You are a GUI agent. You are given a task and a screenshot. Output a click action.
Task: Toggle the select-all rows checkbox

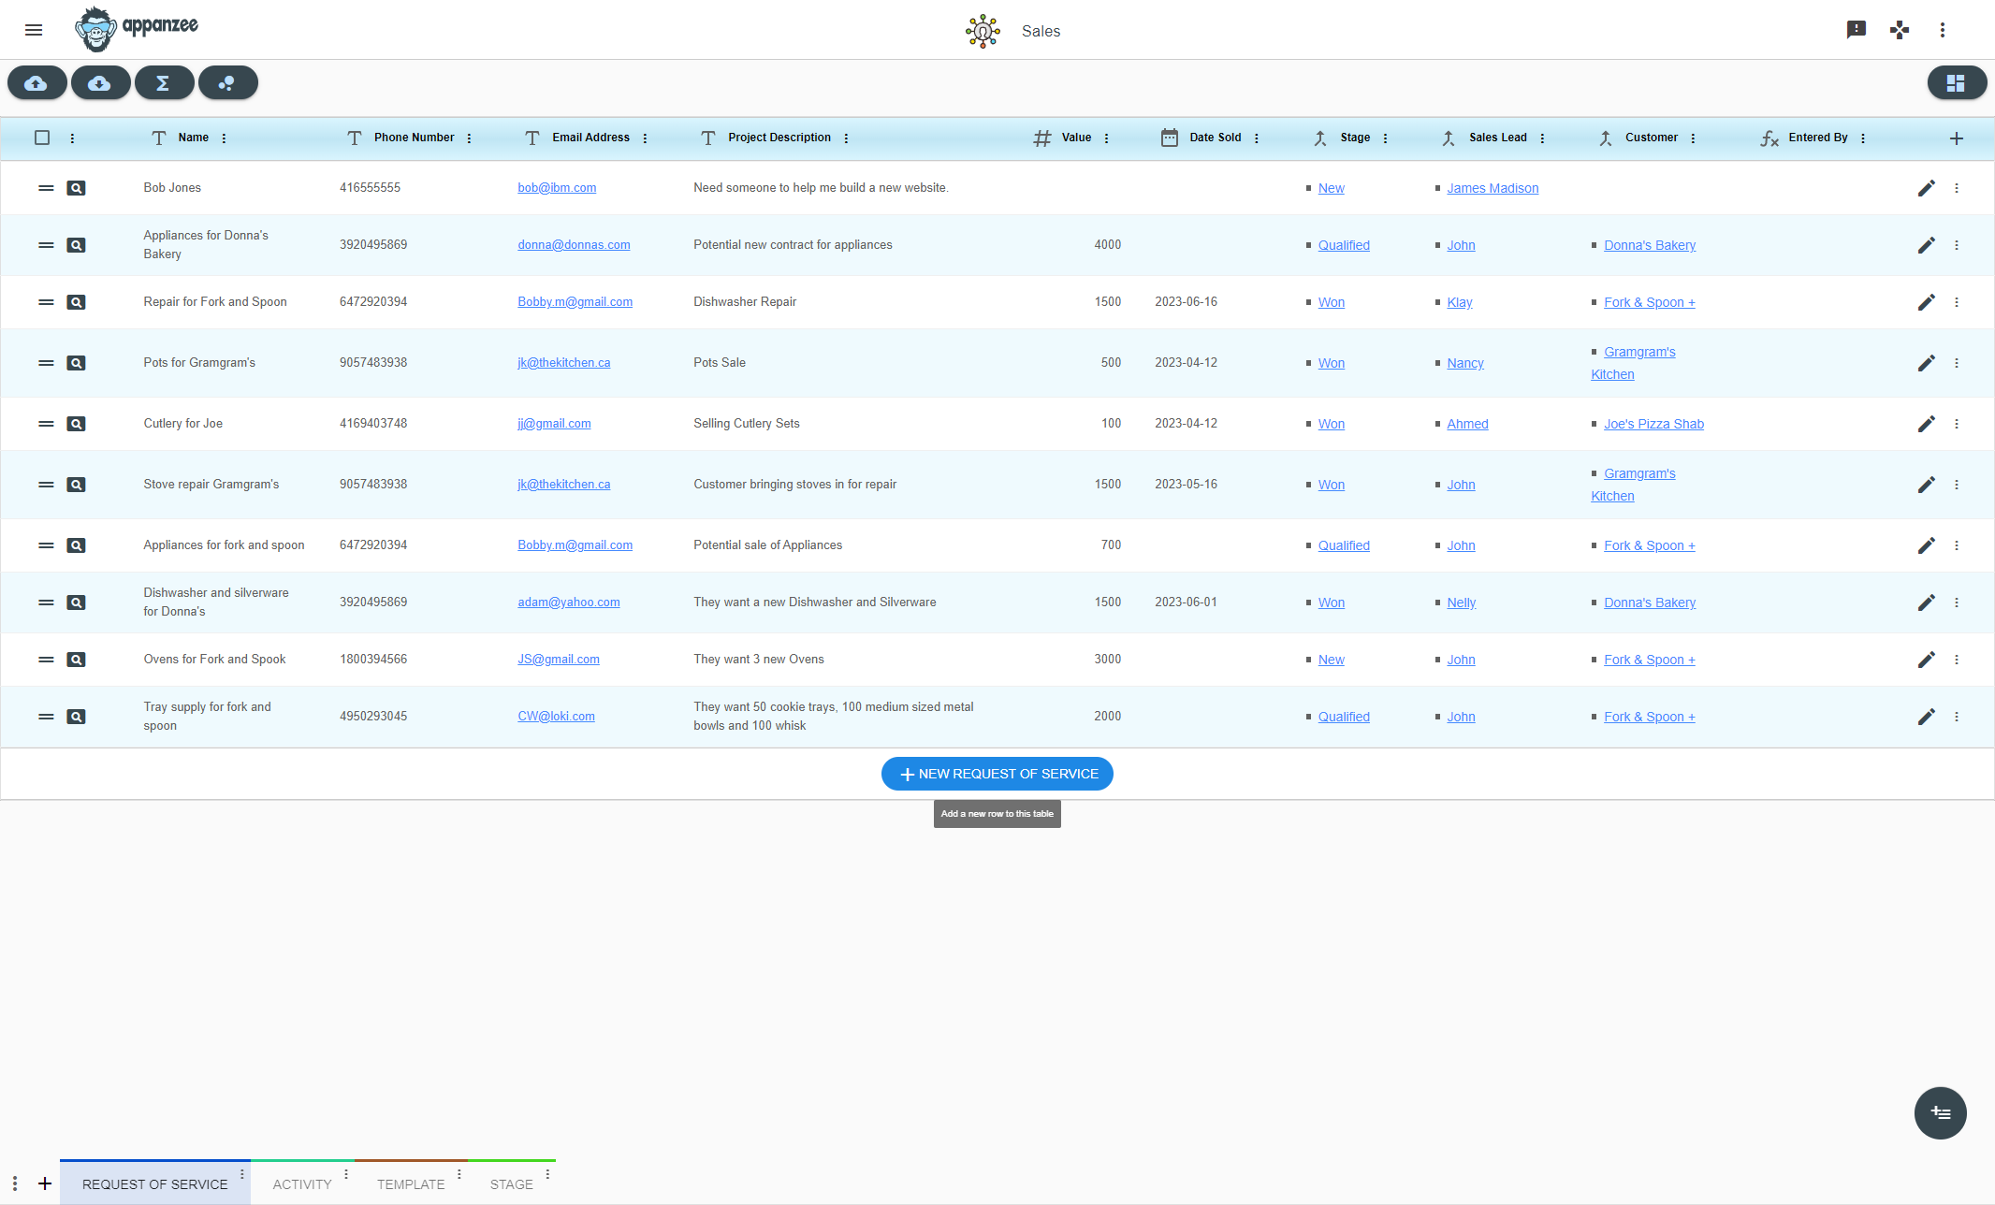click(42, 138)
